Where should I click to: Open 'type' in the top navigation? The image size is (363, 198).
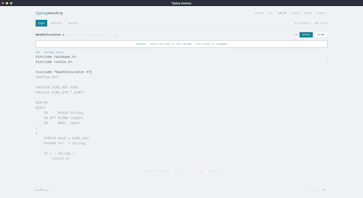tap(270, 13)
